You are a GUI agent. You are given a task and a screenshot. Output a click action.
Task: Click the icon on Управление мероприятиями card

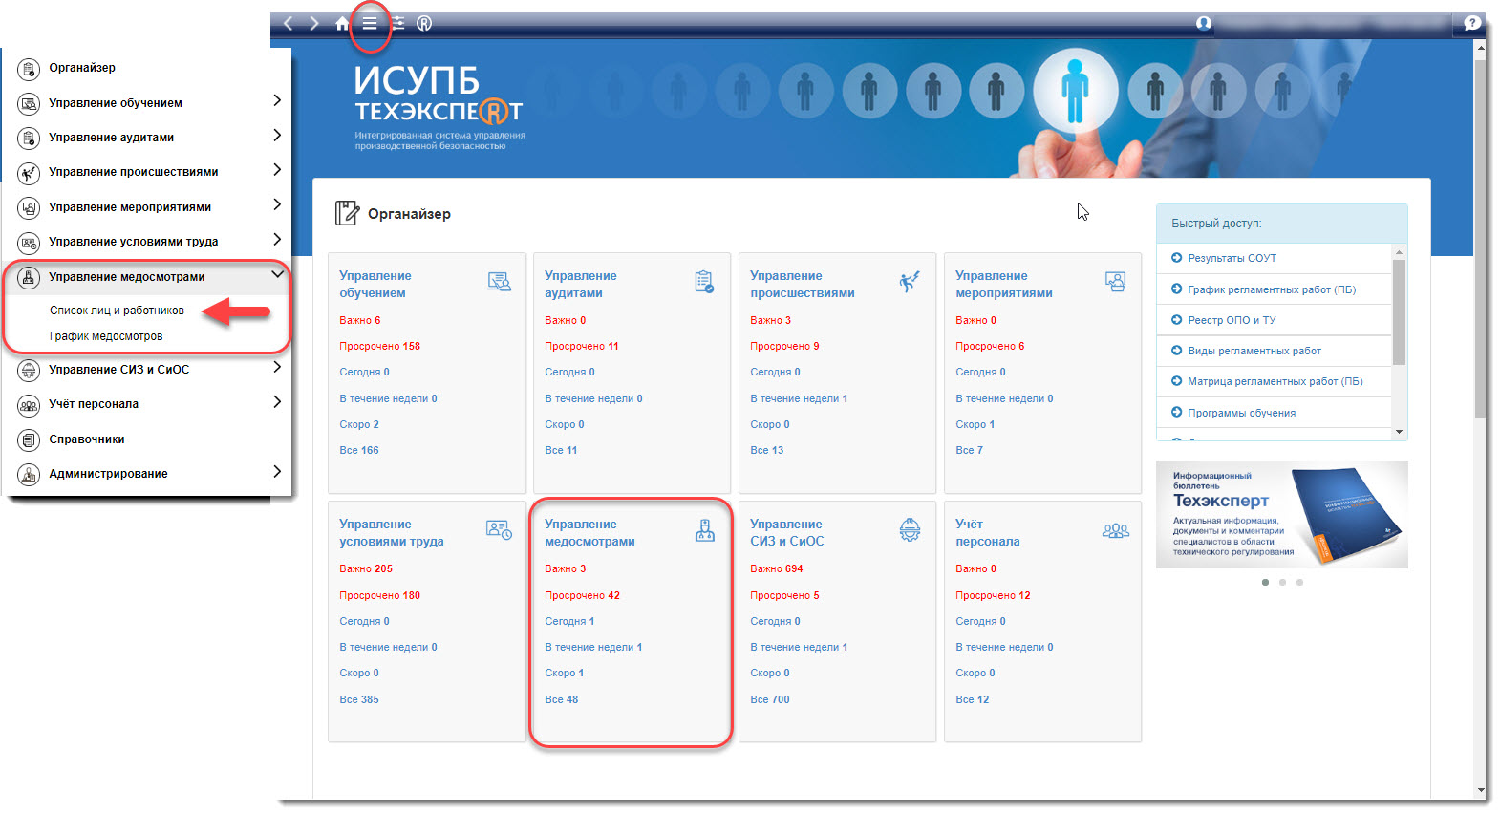tap(1115, 282)
